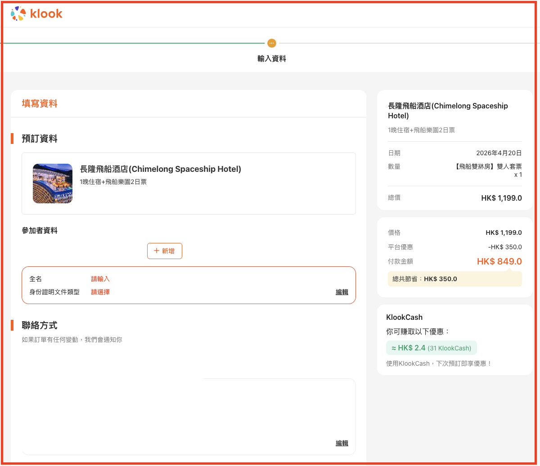This screenshot has width=540, height=466.
Task: Click the HK$ 849.0 payment amount
Action: (x=499, y=261)
